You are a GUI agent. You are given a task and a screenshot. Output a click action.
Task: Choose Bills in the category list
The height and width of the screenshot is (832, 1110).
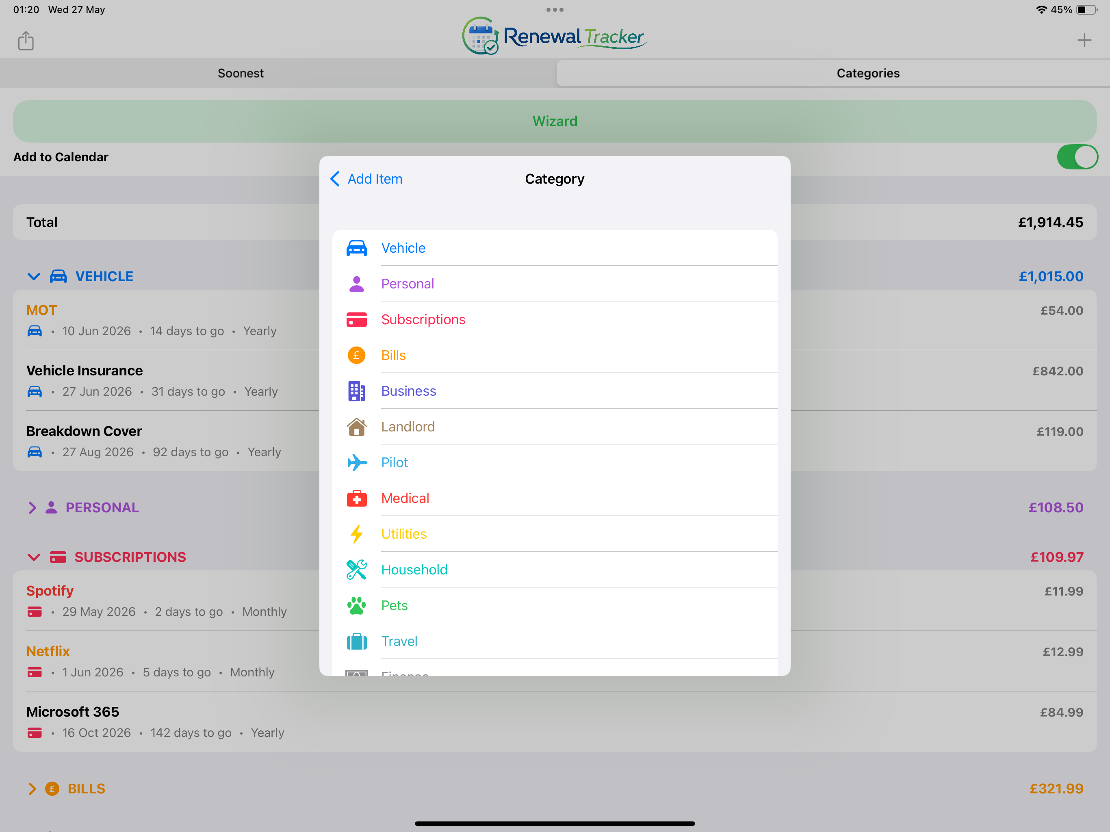[555, 355]
